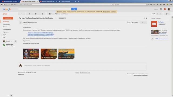Open the Входящие inbox folder

6,22
